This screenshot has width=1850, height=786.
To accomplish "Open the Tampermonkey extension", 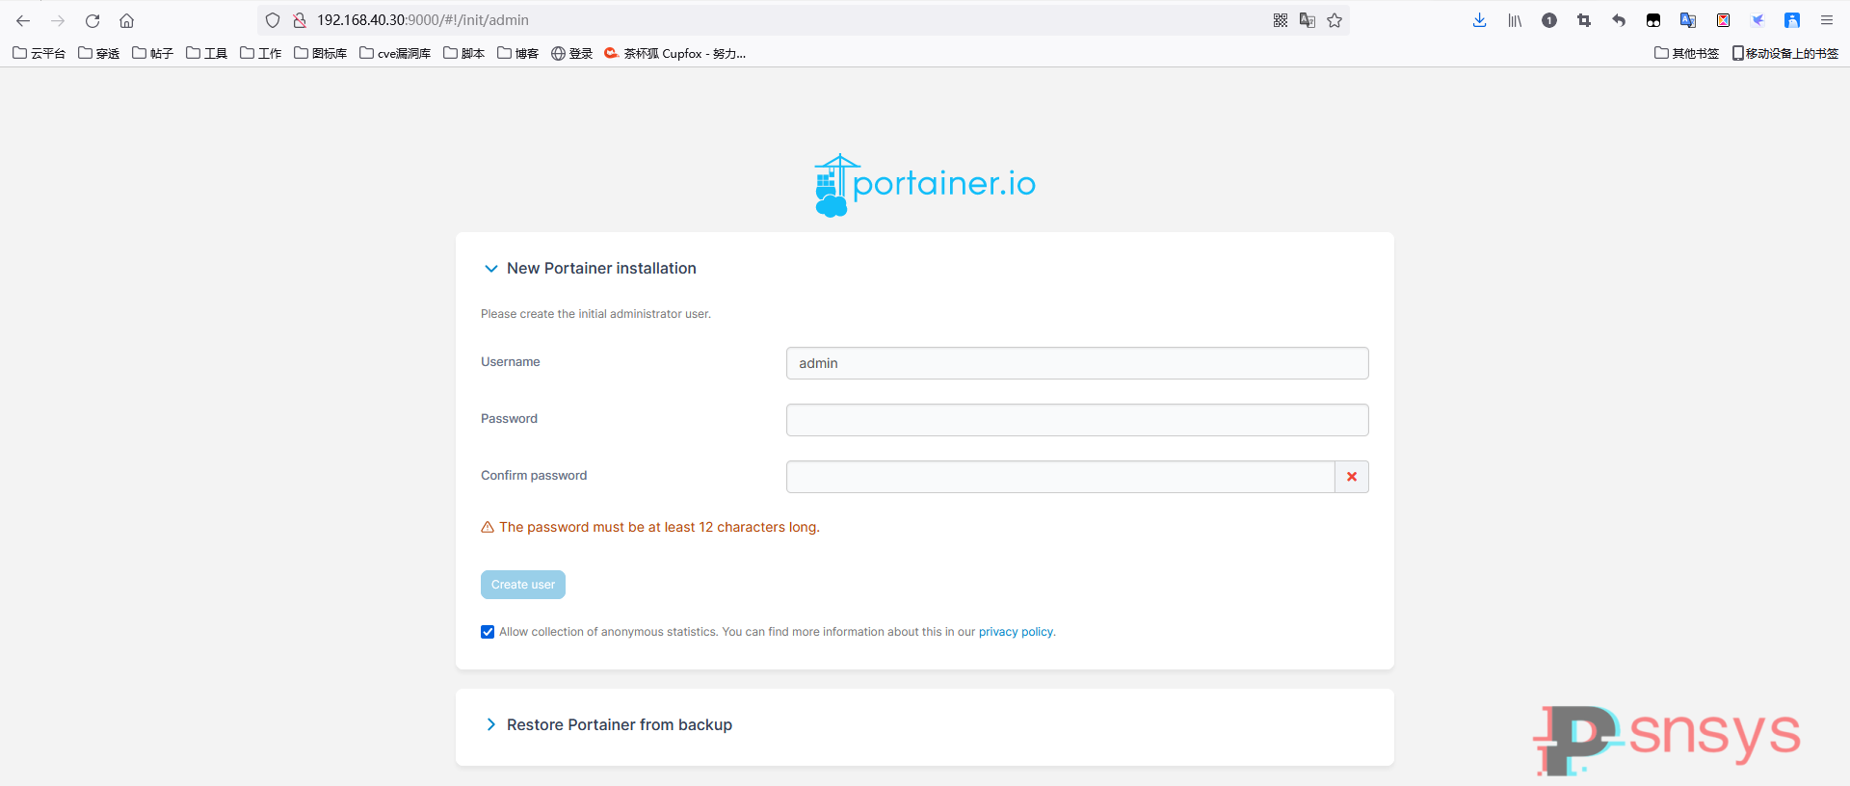I will pos(1653,20).
